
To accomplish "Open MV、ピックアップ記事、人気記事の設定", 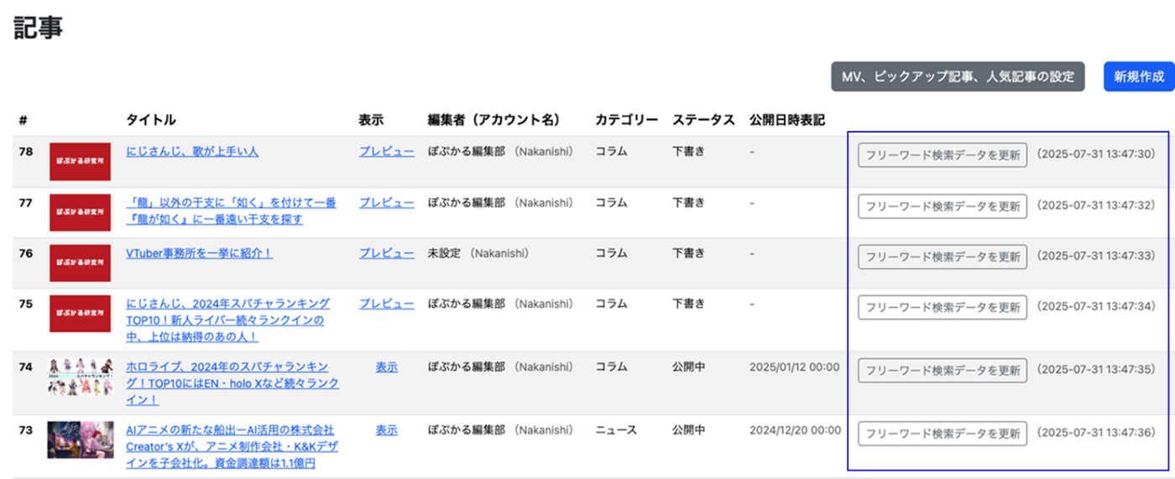I will pyautogui.click(x=958, y=76).
